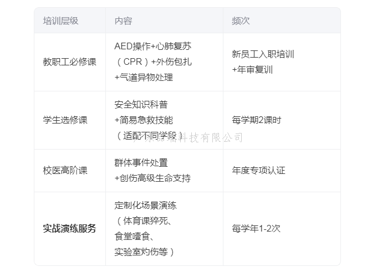
Task: Click the 培训层级 column header
Action: tap(60, 21)
